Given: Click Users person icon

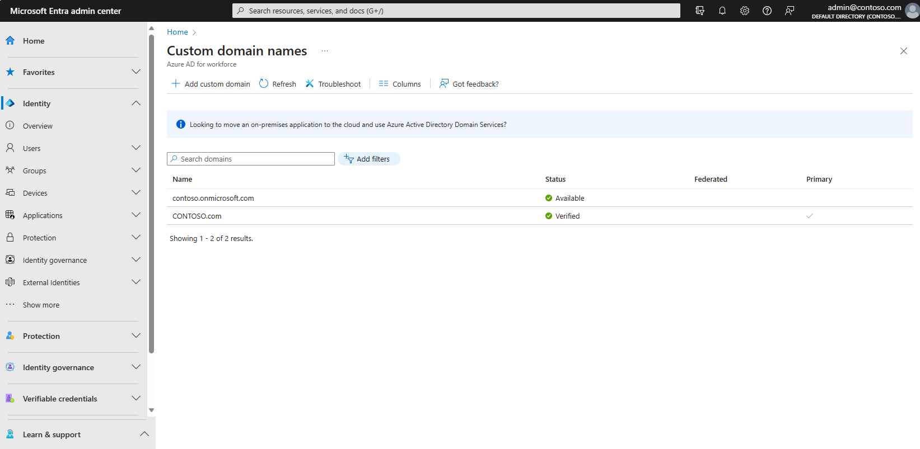Looking at the screenshot, I should click(10, 148).
